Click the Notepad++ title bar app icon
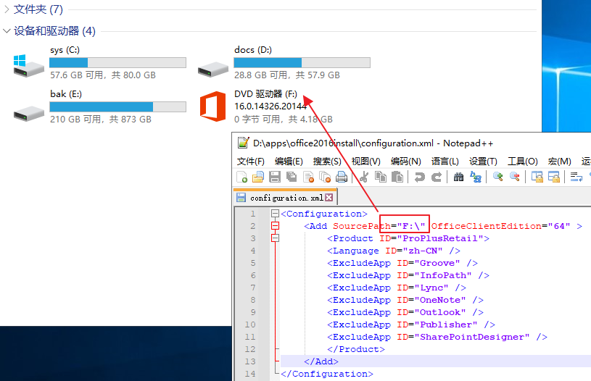Image resolution: width=591 pixels, height=381 pixels. [x=243, y=143]
